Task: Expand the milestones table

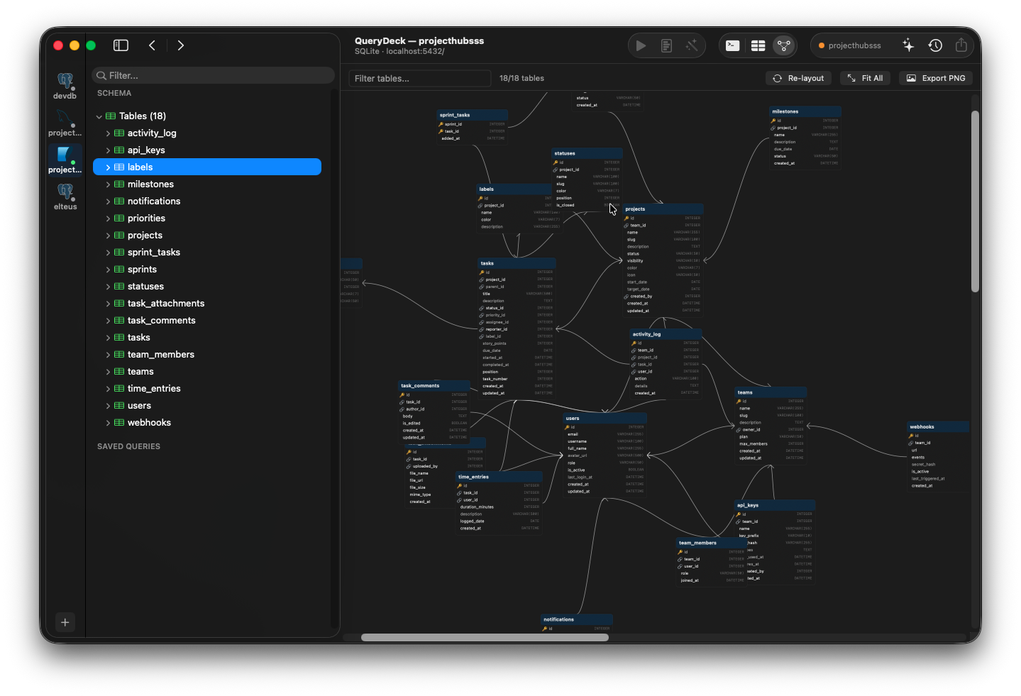Action: click(x=108, y=184)
